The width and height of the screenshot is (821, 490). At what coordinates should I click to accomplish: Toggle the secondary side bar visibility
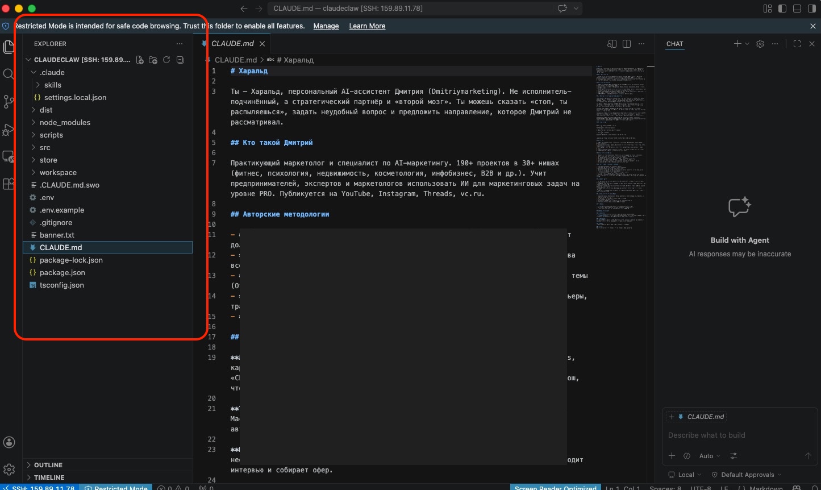click(812, 9)
